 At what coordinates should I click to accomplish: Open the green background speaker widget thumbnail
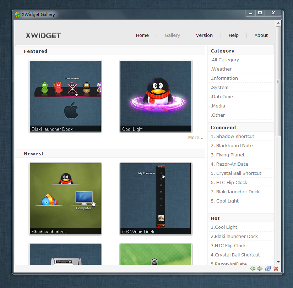tap(156, 254)
